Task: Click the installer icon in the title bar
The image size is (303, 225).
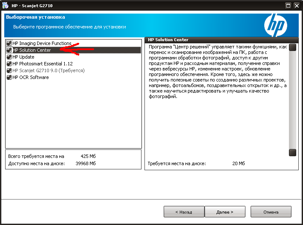Action: coord(5,6)
